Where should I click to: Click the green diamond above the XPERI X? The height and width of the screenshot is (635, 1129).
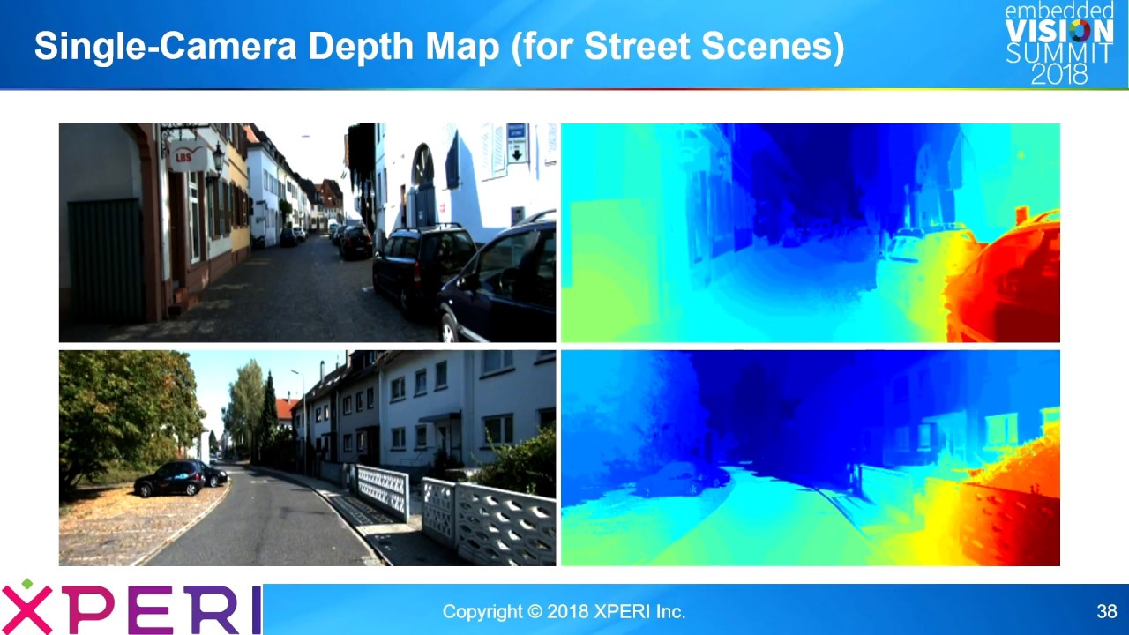coord(27,584)
